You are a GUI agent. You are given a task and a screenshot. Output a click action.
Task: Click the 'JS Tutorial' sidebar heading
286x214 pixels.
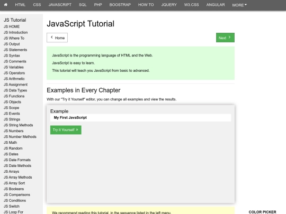[15, 20]
